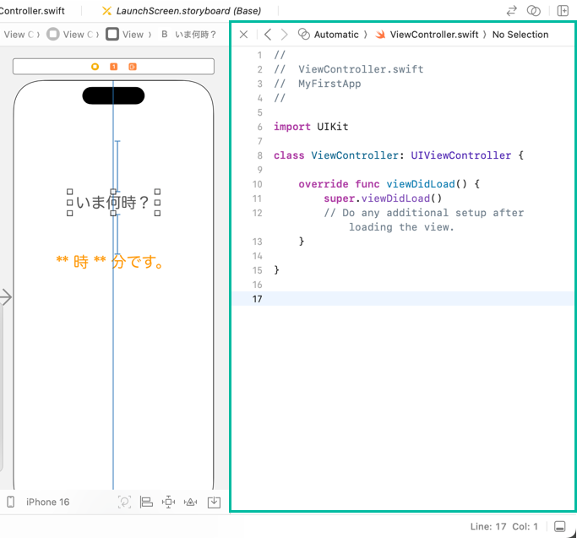Screen dimensions: 577x538
Task: Switch to the Controller.swift tab
Action: pos(32,11)
